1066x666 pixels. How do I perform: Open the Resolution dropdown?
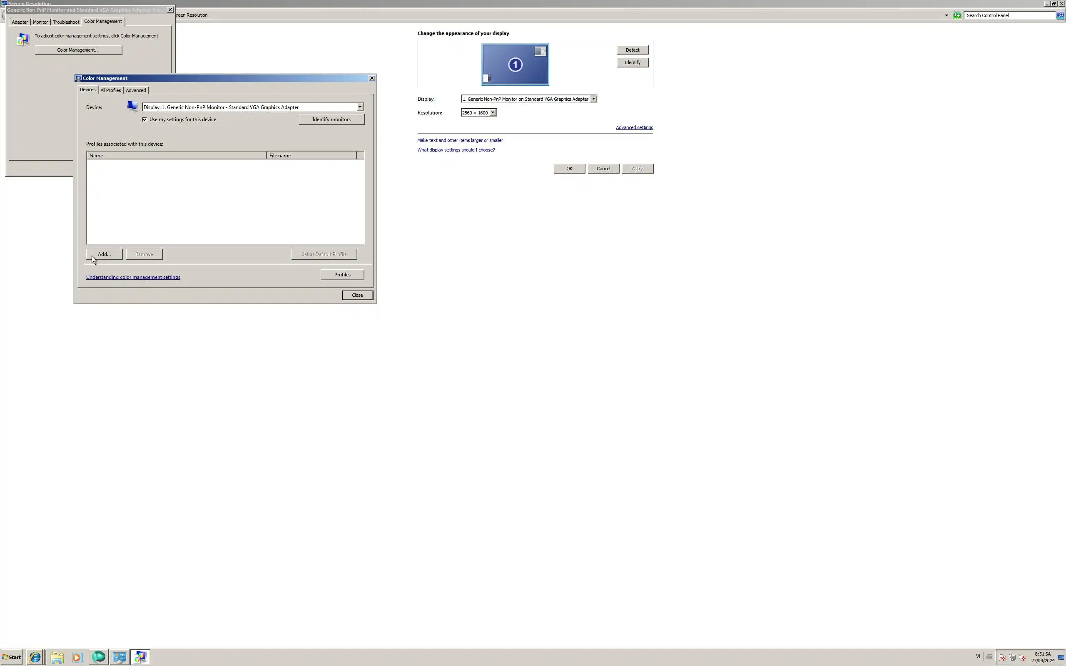(493, 113)
